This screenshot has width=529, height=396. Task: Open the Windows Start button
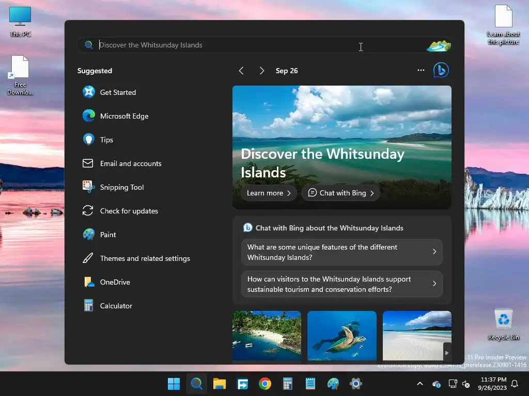pyautogui.click(x=174, y=384)
